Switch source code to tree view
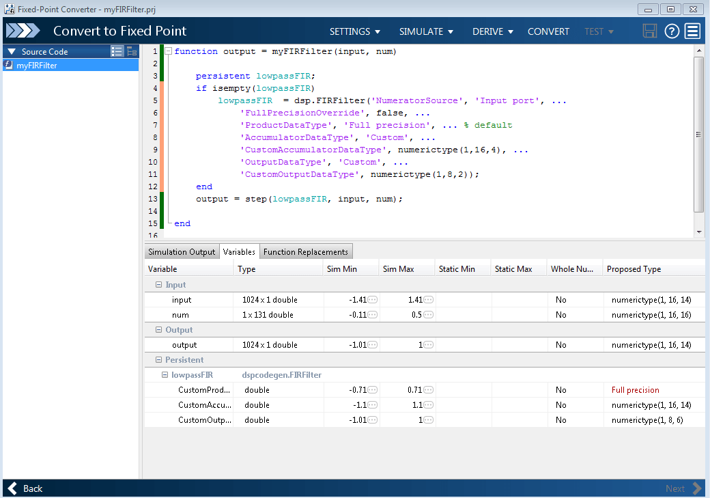The image size is (710, 498). 132,51
